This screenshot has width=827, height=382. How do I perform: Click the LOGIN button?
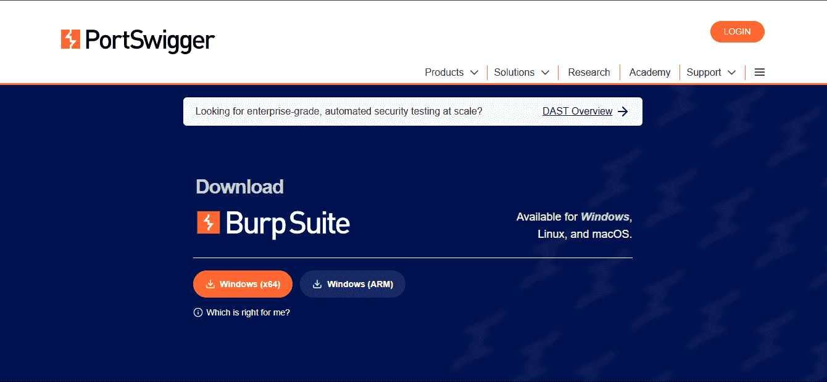point(737,31)
